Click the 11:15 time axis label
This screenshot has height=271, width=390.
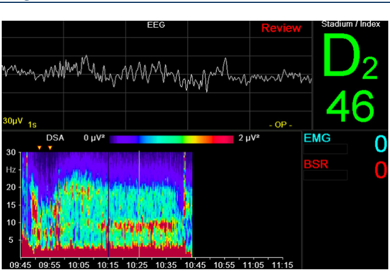click(x=282, y=265)
